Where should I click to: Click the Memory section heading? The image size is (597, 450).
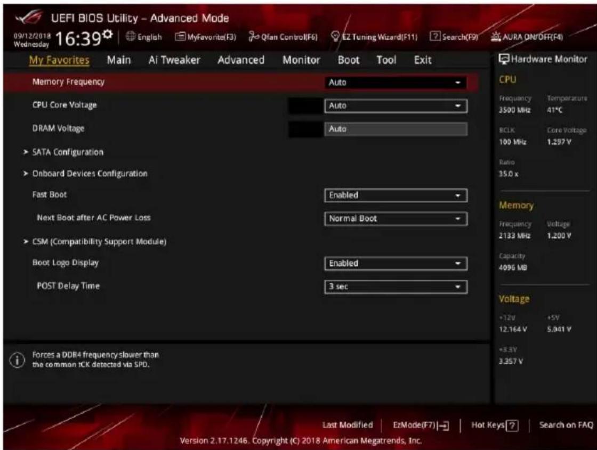tap(517, 206)
